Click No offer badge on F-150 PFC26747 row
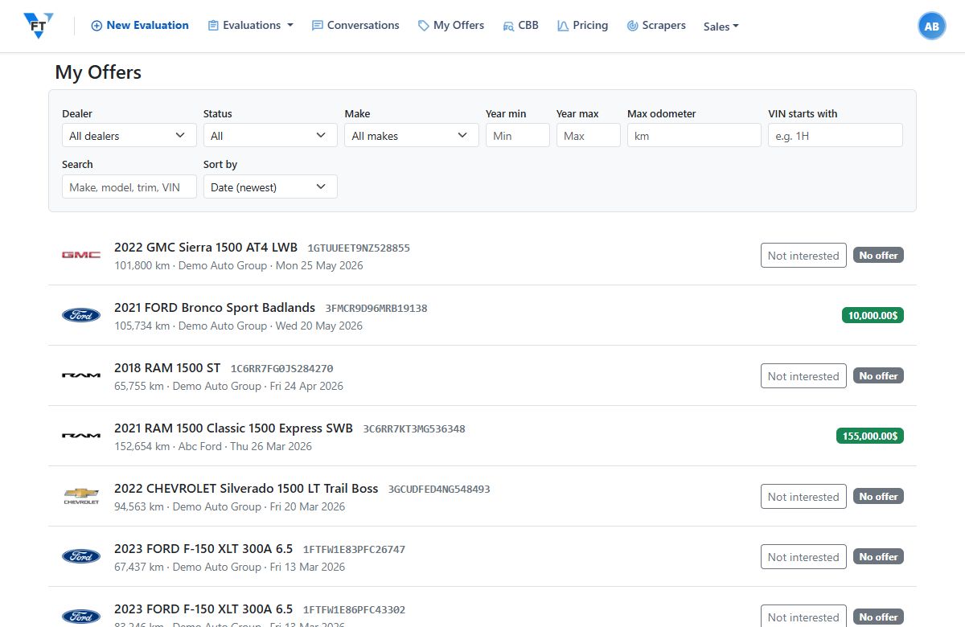 pos(878,556)
